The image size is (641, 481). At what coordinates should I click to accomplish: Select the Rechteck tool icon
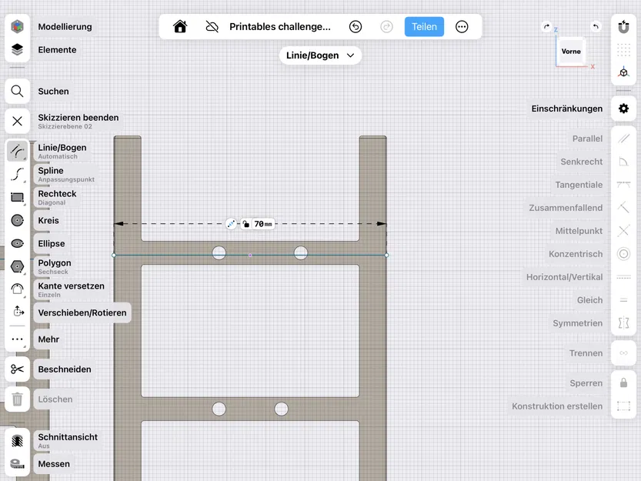tap(17, 198)
